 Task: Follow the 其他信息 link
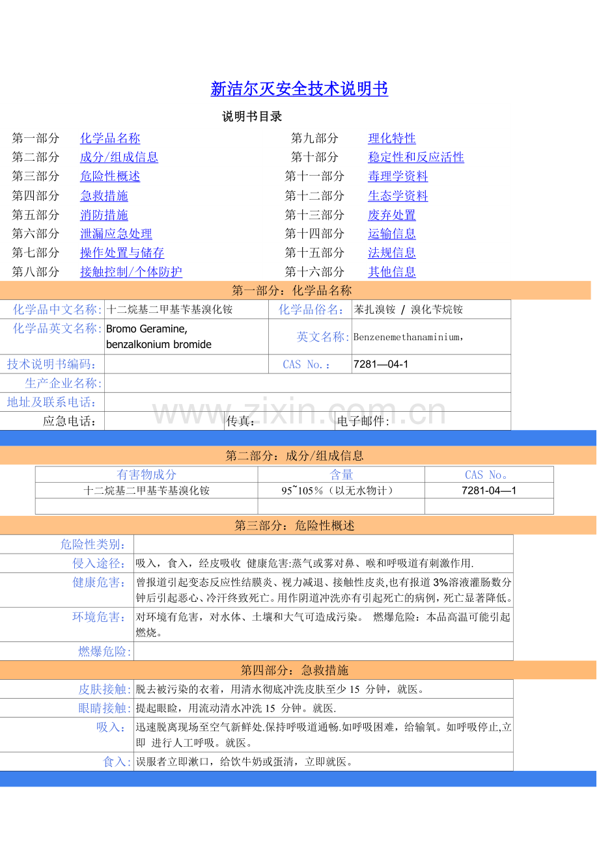(x=392, y=272)
